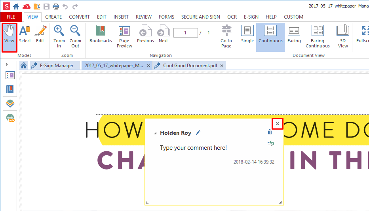This screenshot has height=211, width=369.
Task: Click the red cloud icon in quick access bar
Action: pos(27,7)
